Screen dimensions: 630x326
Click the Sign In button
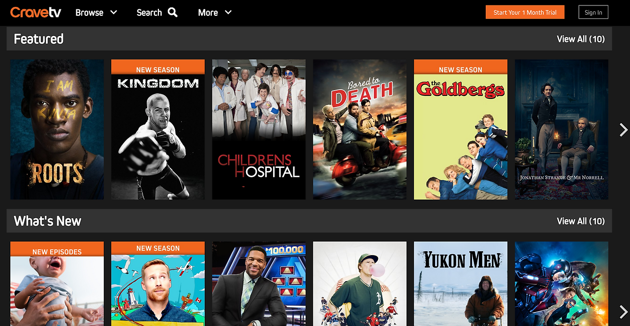(593, 12)
